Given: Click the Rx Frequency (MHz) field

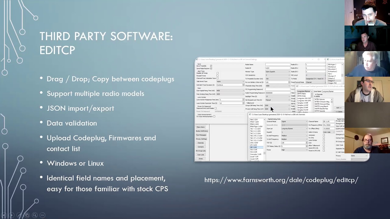Looking at the screenshot, I should tap(329, 125).
